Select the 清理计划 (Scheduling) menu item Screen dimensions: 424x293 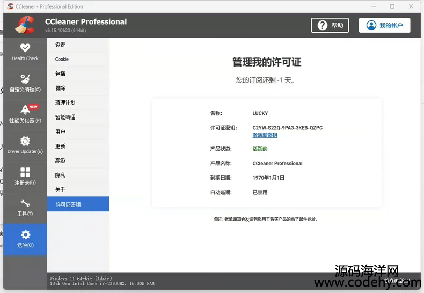point(78,102)
